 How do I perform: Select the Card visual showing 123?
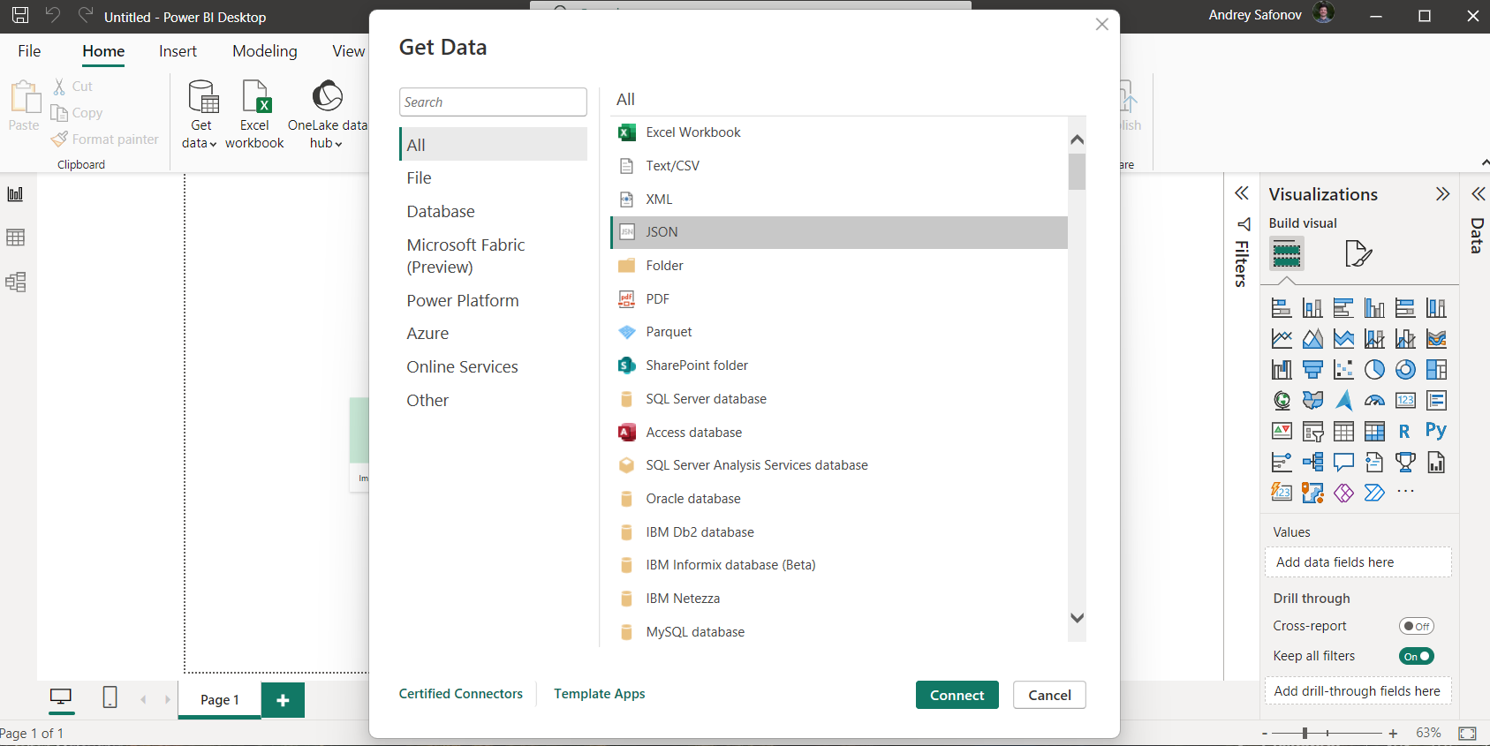pyautogui.click(x=1405, y=401)
